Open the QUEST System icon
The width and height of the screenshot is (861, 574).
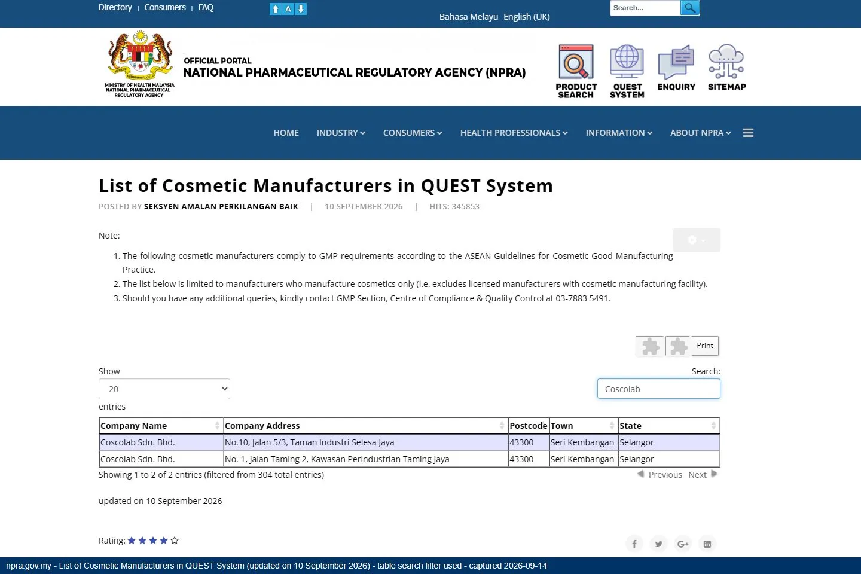pos(627,71)
